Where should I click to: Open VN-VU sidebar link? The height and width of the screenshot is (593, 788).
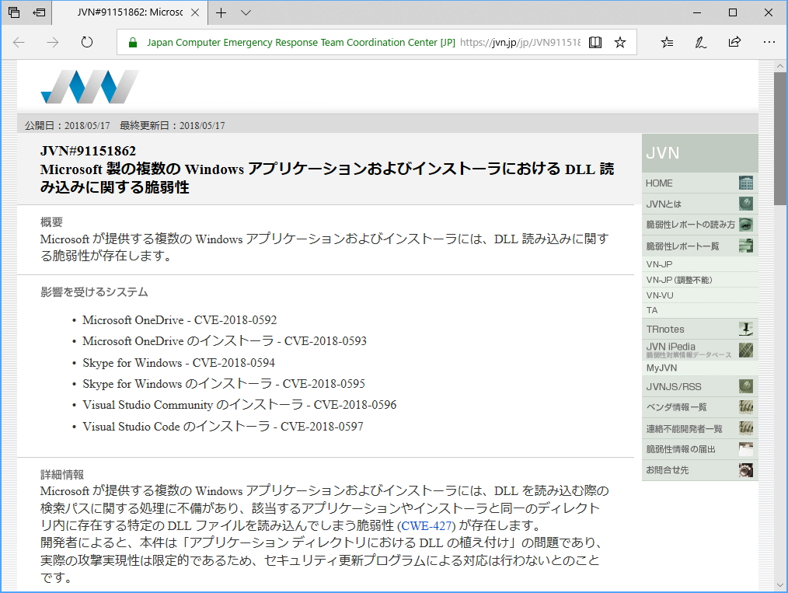[x=699, y=295]
